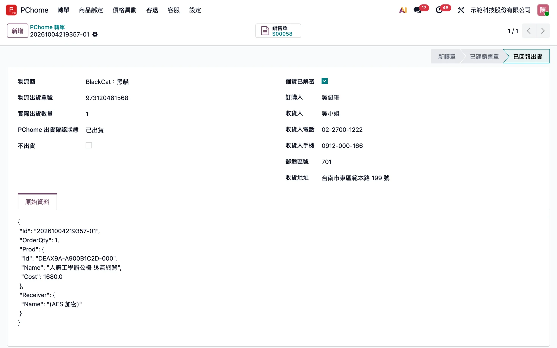Select the 新轉單 status stage
The height and width of the screenshot is (348, 557).
[x=446, y=57]
